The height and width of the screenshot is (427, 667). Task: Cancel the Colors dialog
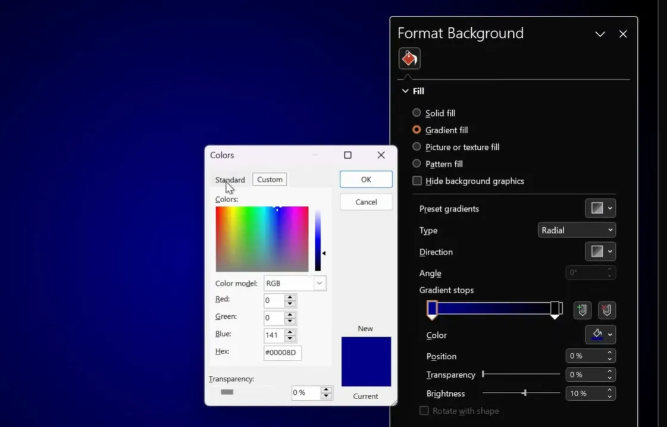click(x=366, y=202)
